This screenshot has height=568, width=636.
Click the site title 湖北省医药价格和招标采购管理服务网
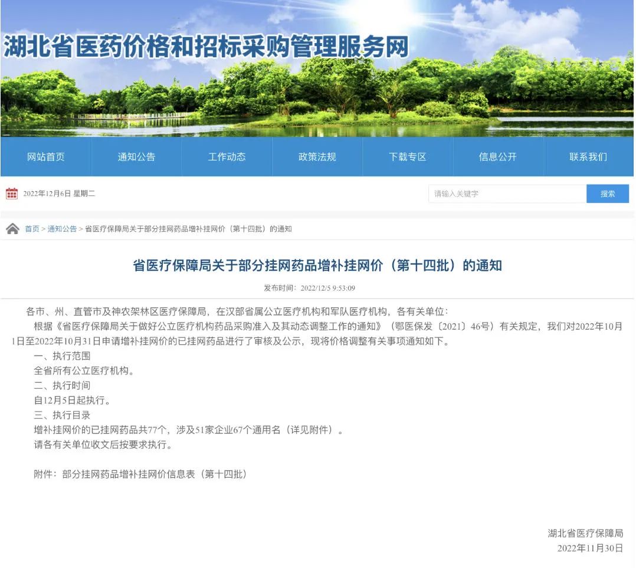click(x=206, y=47)
